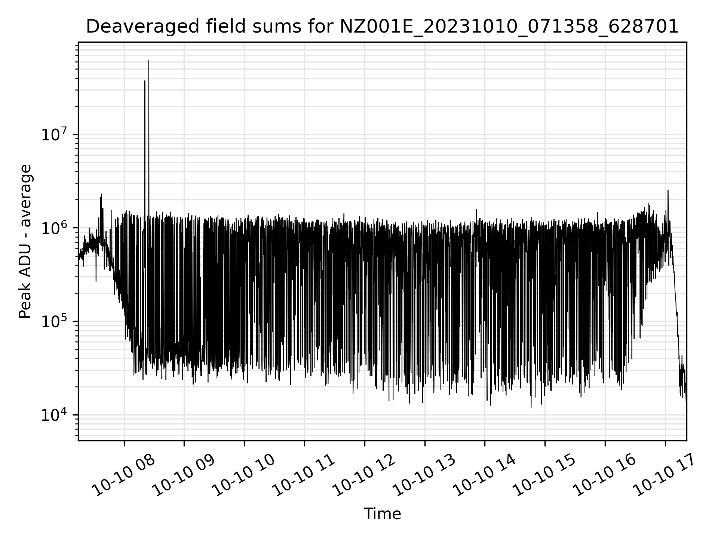Click the y-axis label 'Peak ADU - average'
Viewport: 718px width, 539px height.
click(x=25, y=241)
